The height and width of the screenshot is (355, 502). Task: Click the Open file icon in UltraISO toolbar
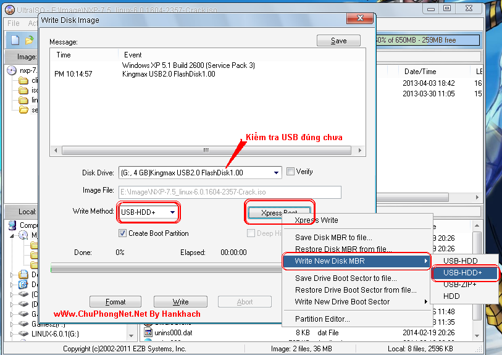click(x=29, y=40)
